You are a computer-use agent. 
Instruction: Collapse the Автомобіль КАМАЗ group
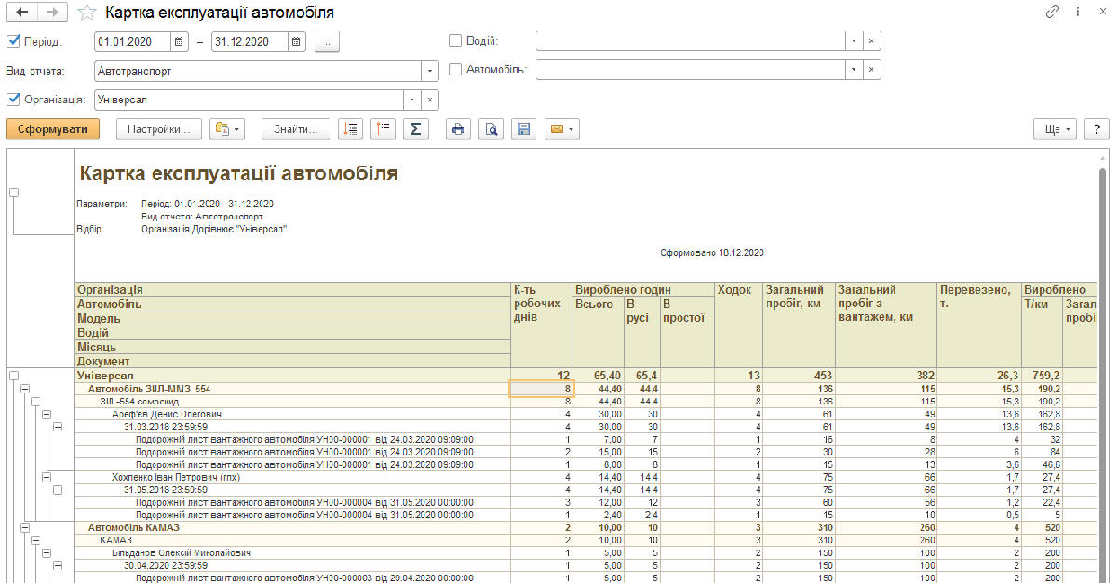[25, 528]
